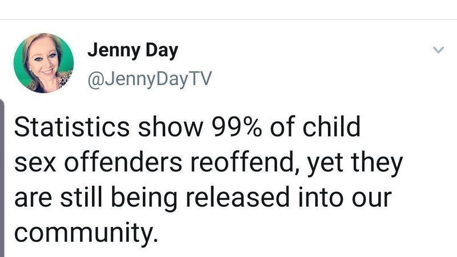Click the '@' symbol in the handle
This screenshot has width=457, height=257.
click(96, 79)
